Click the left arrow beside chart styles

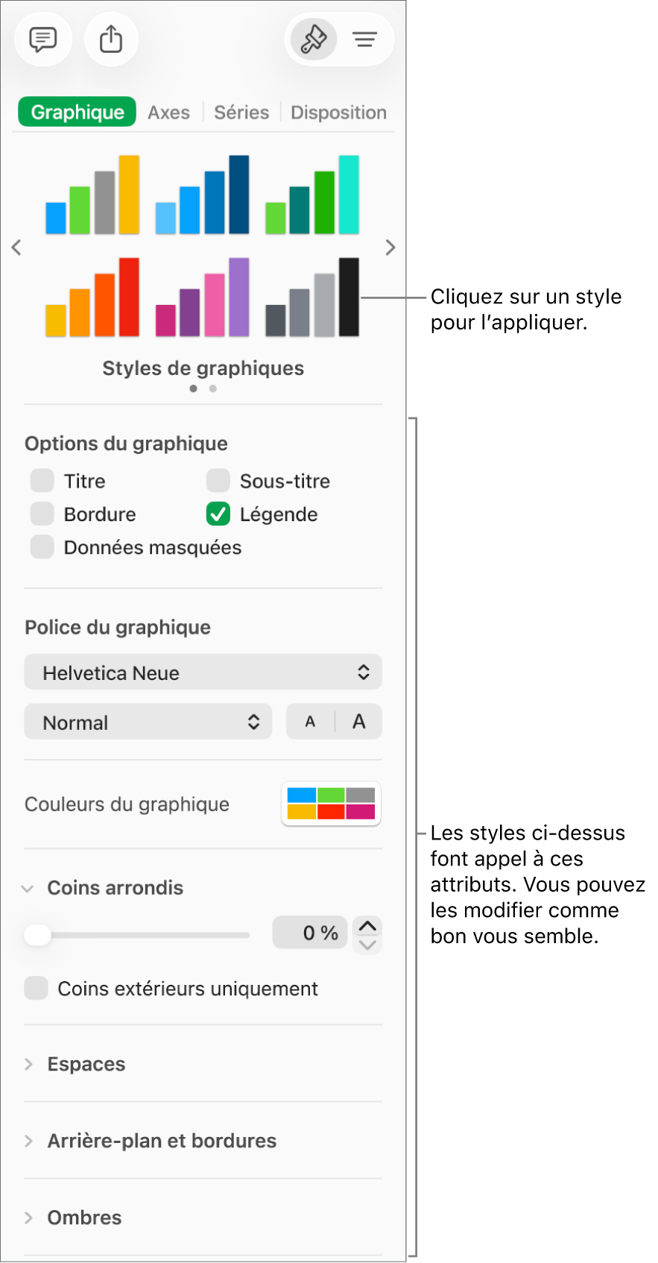coord(16,247)
